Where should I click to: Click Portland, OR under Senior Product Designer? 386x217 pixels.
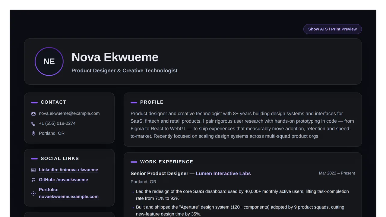point(144,182)
